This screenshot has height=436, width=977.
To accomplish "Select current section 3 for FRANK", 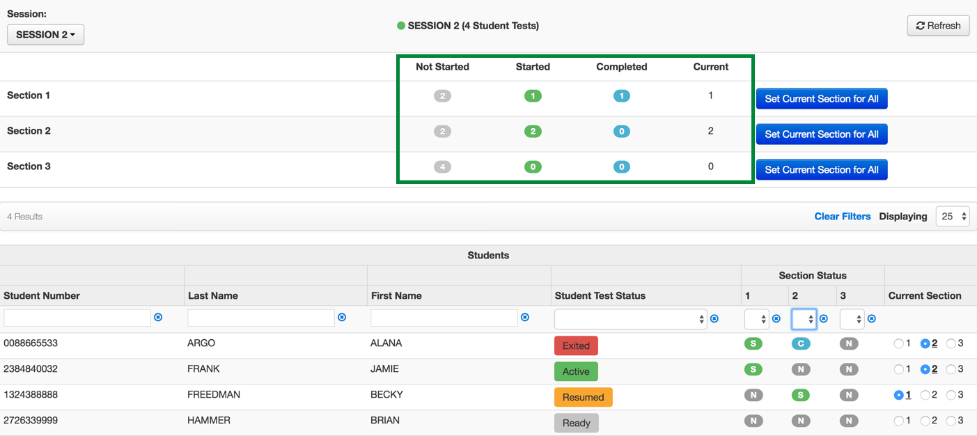I will pos(951,369).
